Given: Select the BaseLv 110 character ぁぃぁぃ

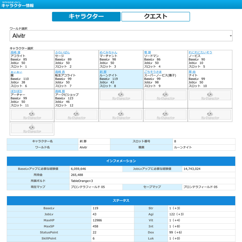Looking at the screenshot, I should pyautogui.click(x=16, y=72).
